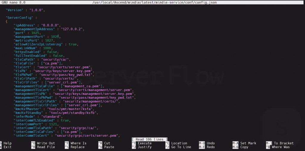The height and width of the screenshot is (151, 305).
Task: Click the inferMode "standard" value
Action: [53, 117]
